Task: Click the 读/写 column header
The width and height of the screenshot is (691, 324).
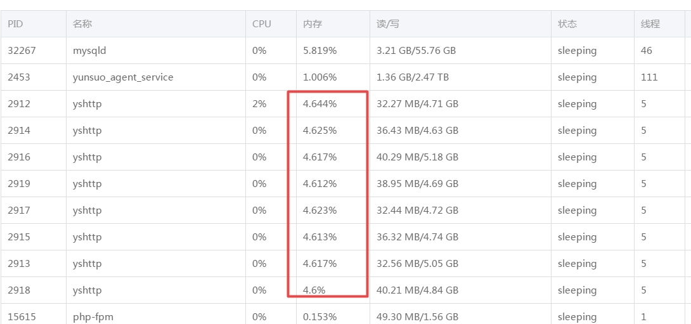Action: tap(387, 24)
